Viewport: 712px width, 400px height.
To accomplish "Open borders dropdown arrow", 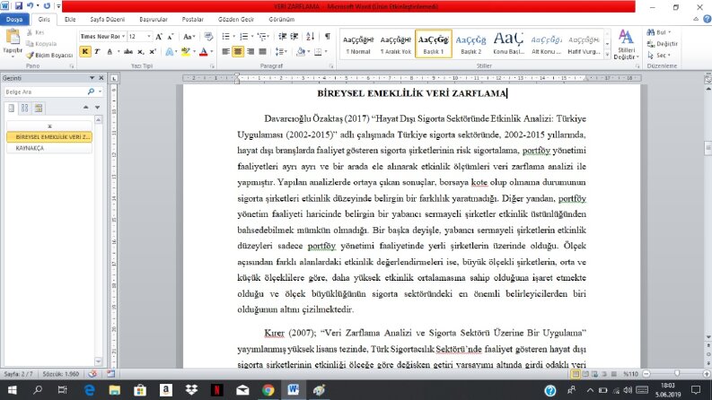I will pos(326,52).
